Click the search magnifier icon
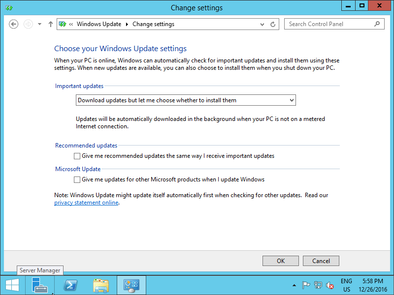394x295 pixels. coord(377,24)
